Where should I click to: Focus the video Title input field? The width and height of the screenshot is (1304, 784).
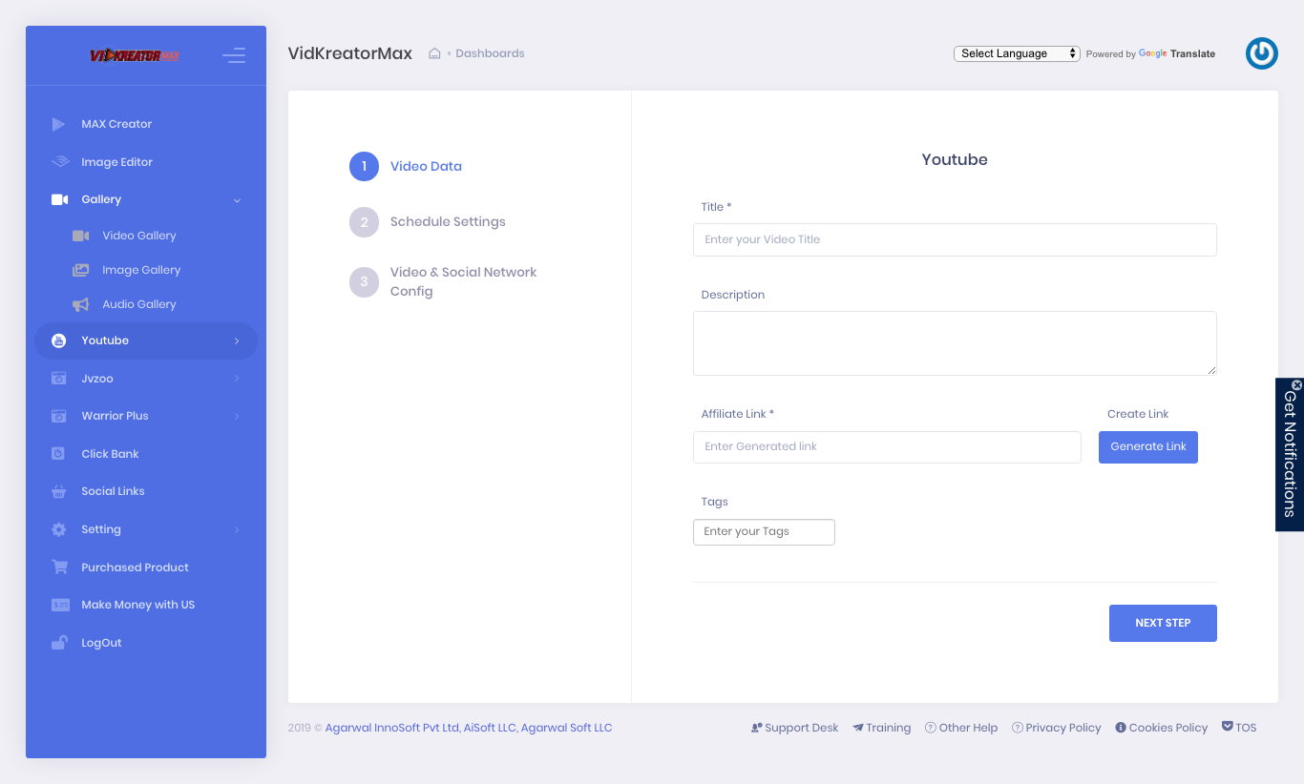(x=955, y=239)
